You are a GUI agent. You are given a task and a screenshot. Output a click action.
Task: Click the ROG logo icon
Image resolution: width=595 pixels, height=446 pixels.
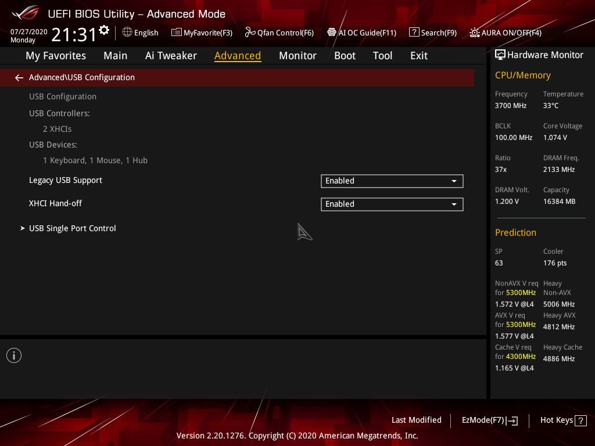tap(25, 13)
